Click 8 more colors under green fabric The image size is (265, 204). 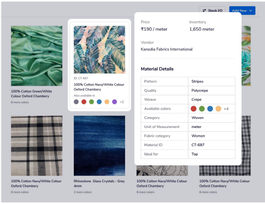(x=20, y=102)
